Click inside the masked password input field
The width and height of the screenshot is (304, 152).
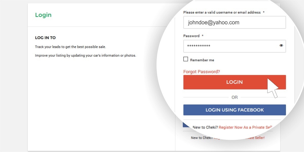(x=228, y=46)
